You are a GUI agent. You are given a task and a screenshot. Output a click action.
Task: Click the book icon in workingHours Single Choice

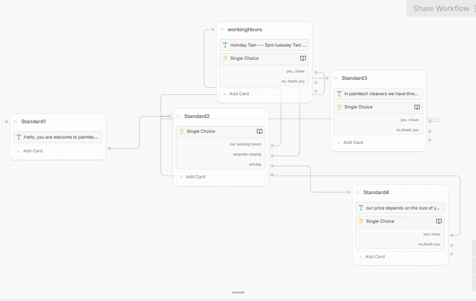(x=303, y=58)
